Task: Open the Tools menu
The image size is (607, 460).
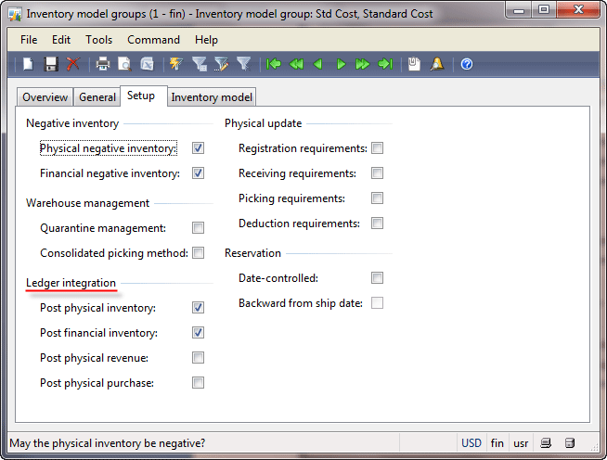Action: (98, 40)
